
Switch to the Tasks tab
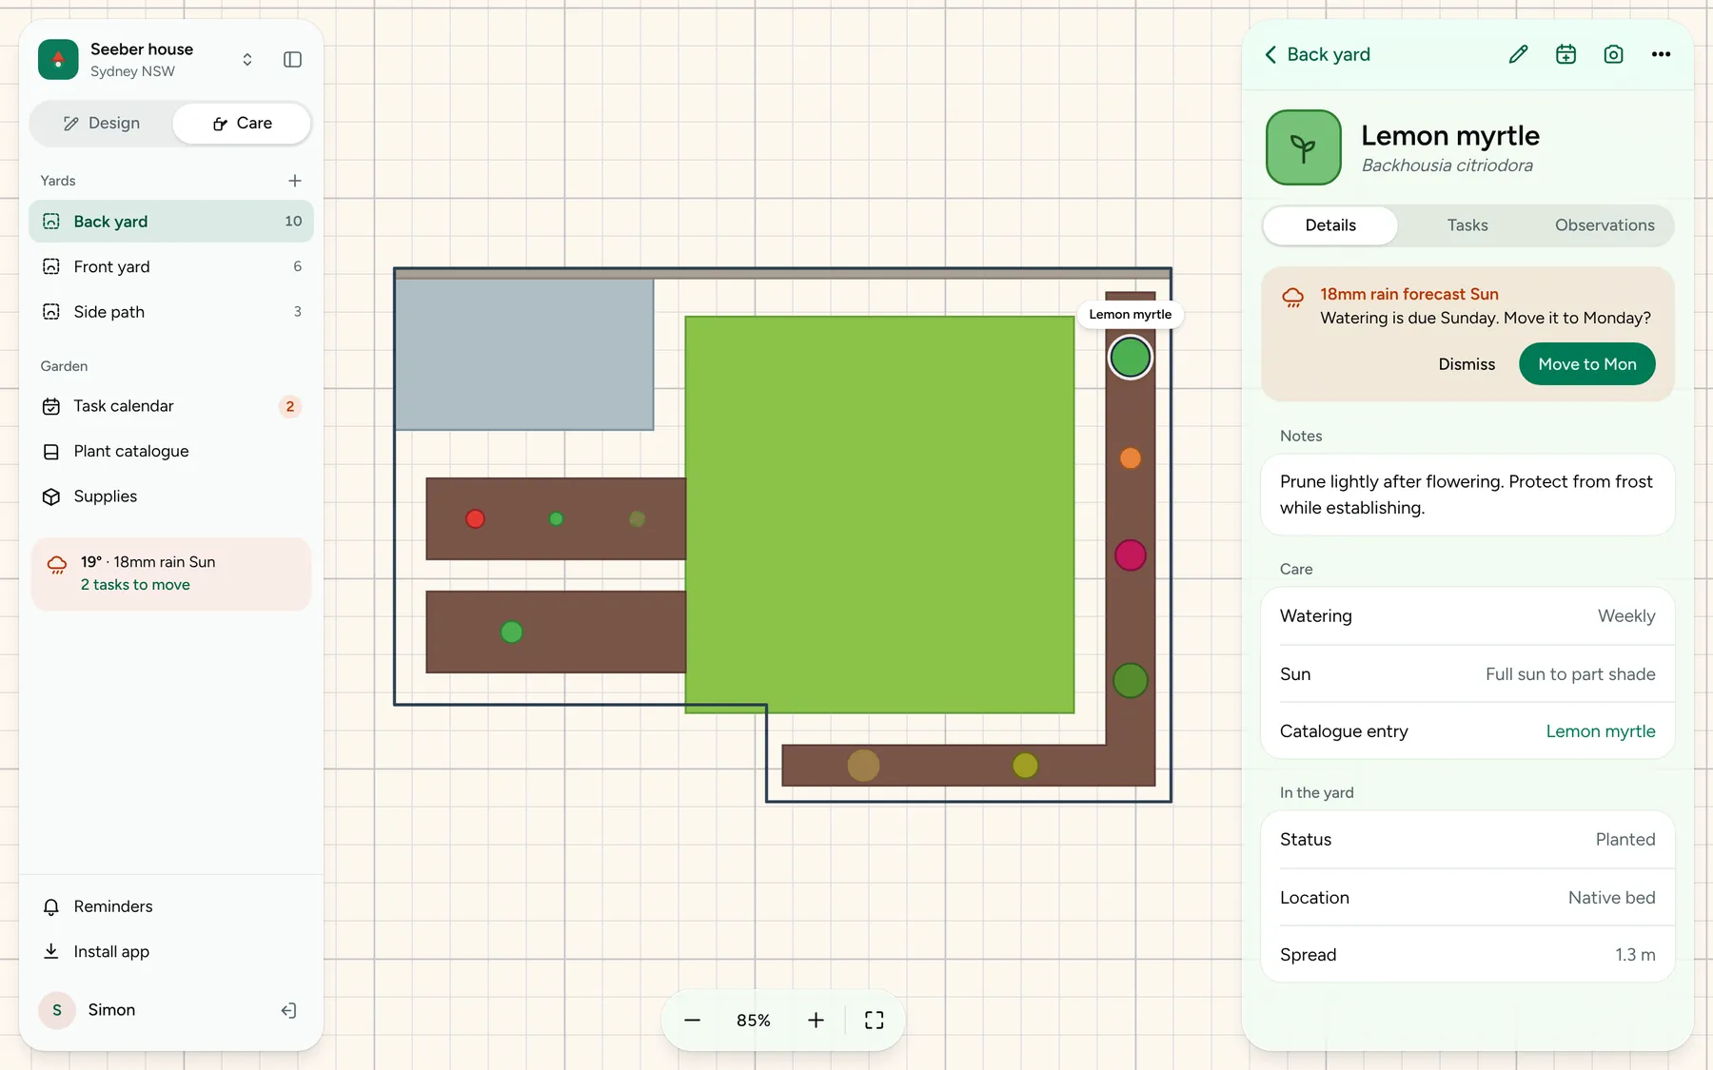coord(1467,225)
